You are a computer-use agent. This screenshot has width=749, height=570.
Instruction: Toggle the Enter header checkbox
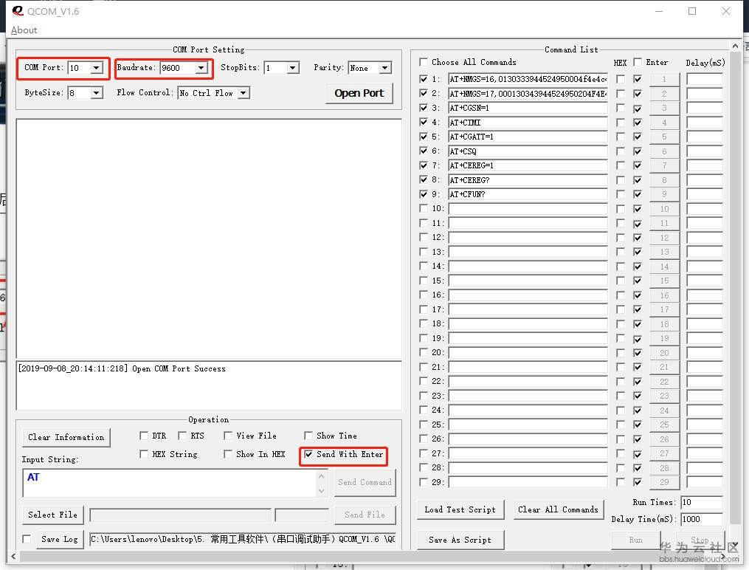tap(638, 62)
